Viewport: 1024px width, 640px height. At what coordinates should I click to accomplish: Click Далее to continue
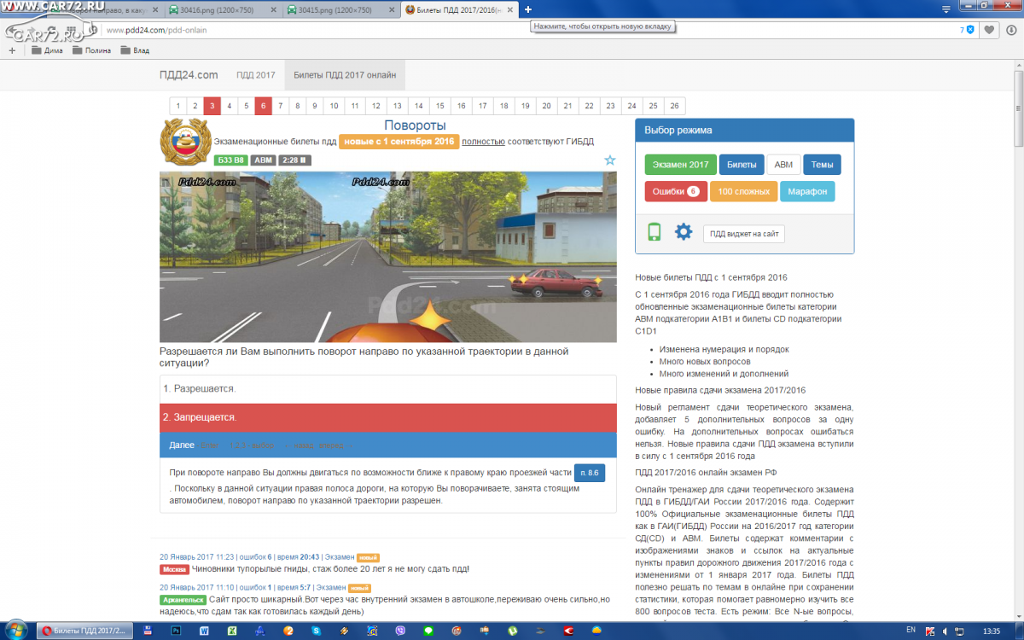[x=182, y=445]
